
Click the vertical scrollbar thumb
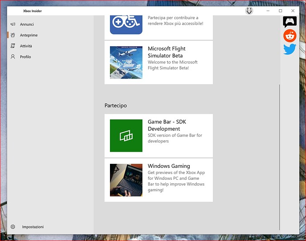279,157
